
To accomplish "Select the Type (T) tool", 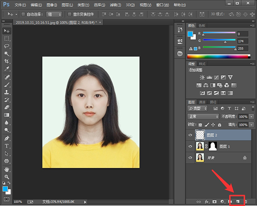I will point(7,146).
